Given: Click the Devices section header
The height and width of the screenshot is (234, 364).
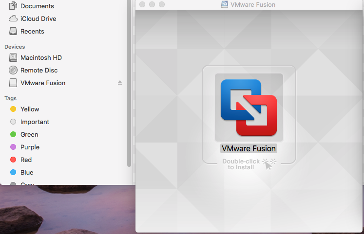Looking at the screenshot, I should 15,47.
